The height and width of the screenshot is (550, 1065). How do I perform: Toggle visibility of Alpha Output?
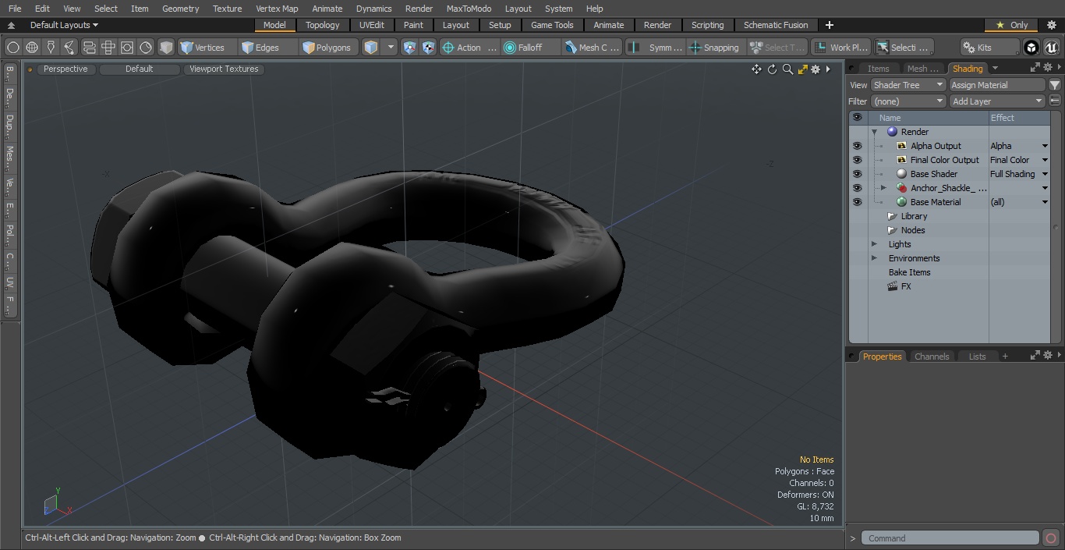click(x=857, y=146)
